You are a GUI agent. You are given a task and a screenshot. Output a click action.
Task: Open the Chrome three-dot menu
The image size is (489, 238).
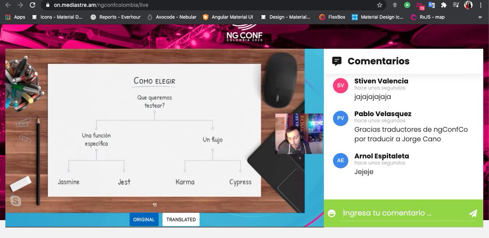coord(481,5)
